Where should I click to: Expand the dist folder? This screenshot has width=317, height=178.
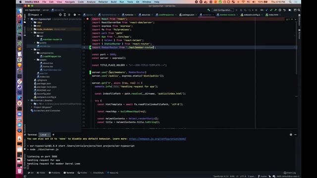(32, 26)
